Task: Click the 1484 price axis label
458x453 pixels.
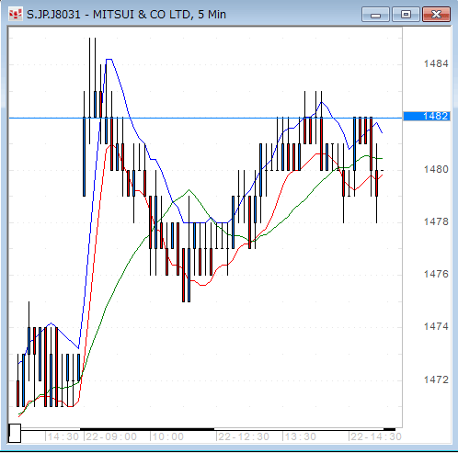Action: point(436,63)
